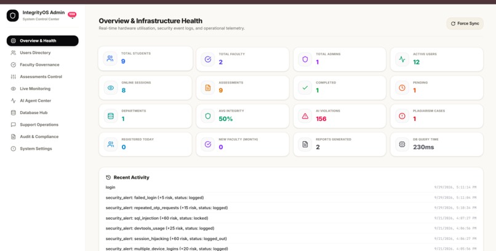The height and width of the screenshot is (251, 496).
Task: Click the Online Sessions value 8
Action: point(123,90)
